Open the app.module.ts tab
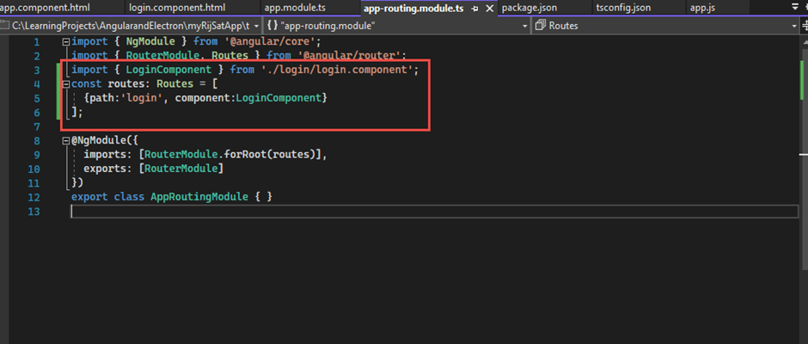 pyautogui.click(x=294, y=8)
